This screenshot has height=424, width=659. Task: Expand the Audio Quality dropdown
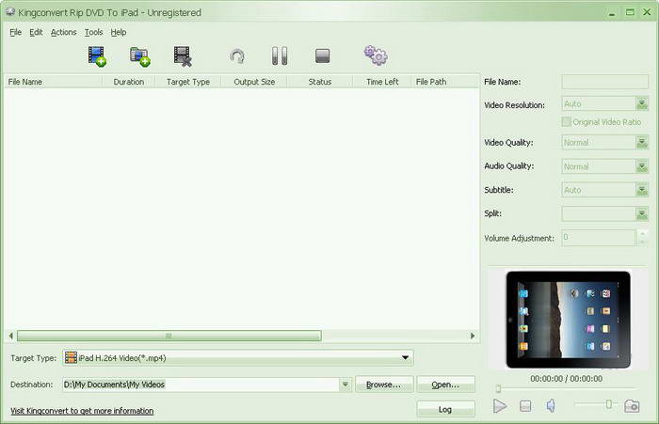[x=642, y=166]
